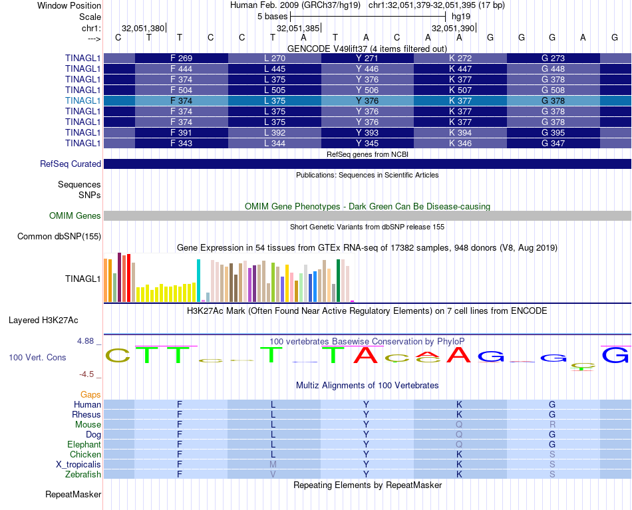The image size is (632, 510).
Task: Open the RefSeq Curated track label
Action: [x=71, y=164]
